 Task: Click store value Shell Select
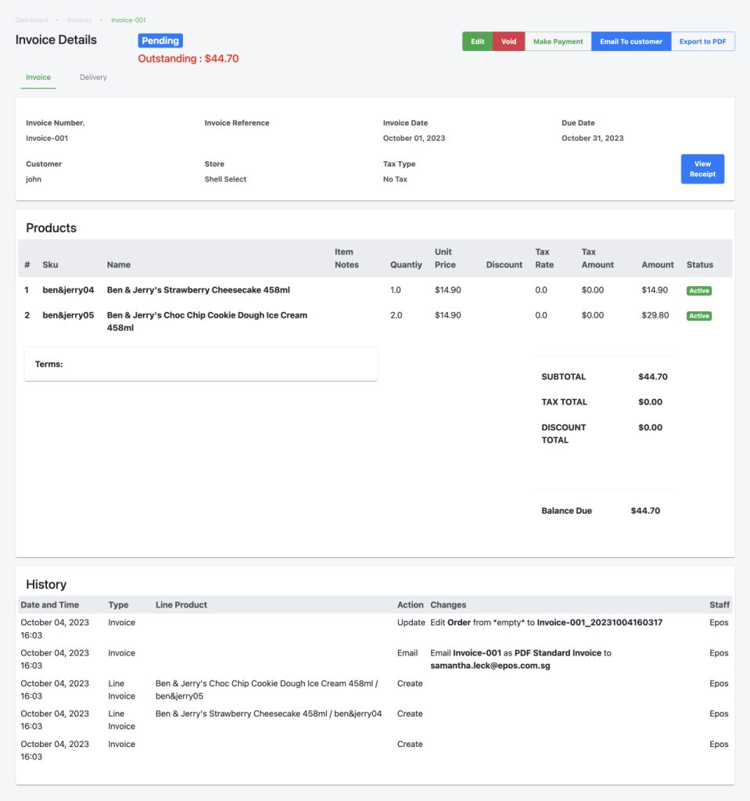point(225,179)
